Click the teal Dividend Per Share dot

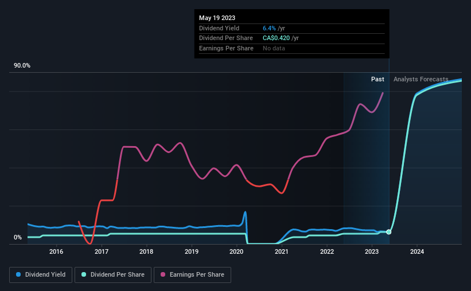[84, 274]
